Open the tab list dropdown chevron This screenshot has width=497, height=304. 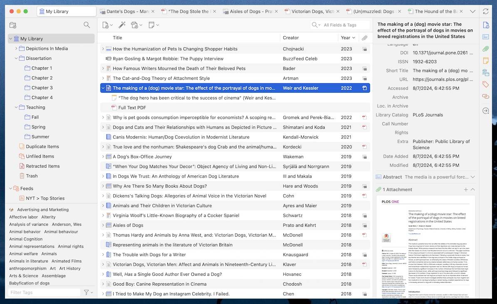click(x=472, y=11)
